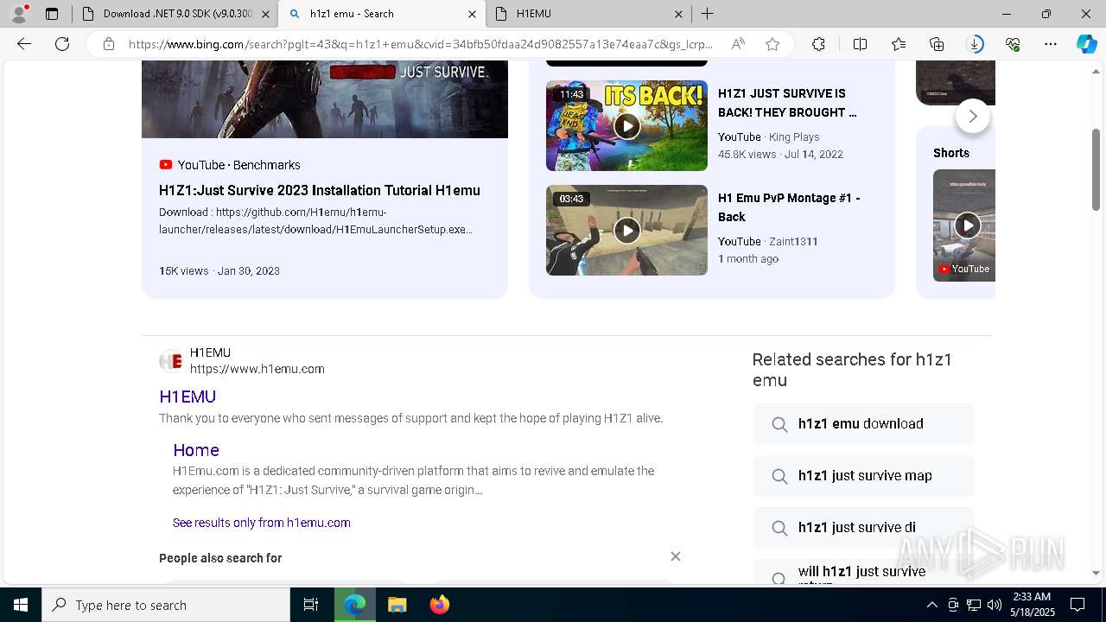Select the h1z1 emu - Search tab
The width and height of the screenshot is (1106, 622).
click(381, 14)
